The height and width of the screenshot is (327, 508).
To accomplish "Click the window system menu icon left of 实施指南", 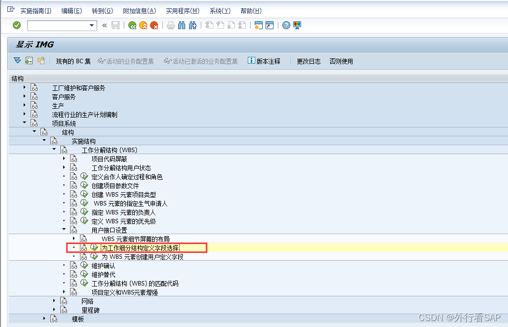I will (x=11, y=9).
